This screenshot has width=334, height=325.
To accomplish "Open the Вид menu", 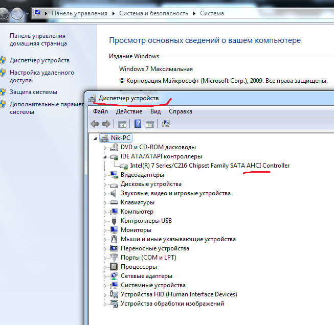I will coord(155,111).
